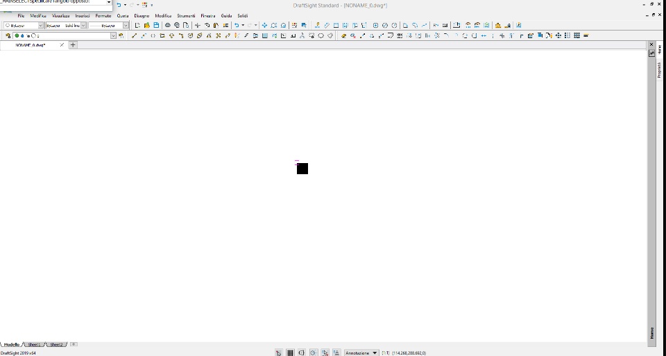Open the Inserisci menu
This screenshot has height=356, width=666.
[83, 16]
